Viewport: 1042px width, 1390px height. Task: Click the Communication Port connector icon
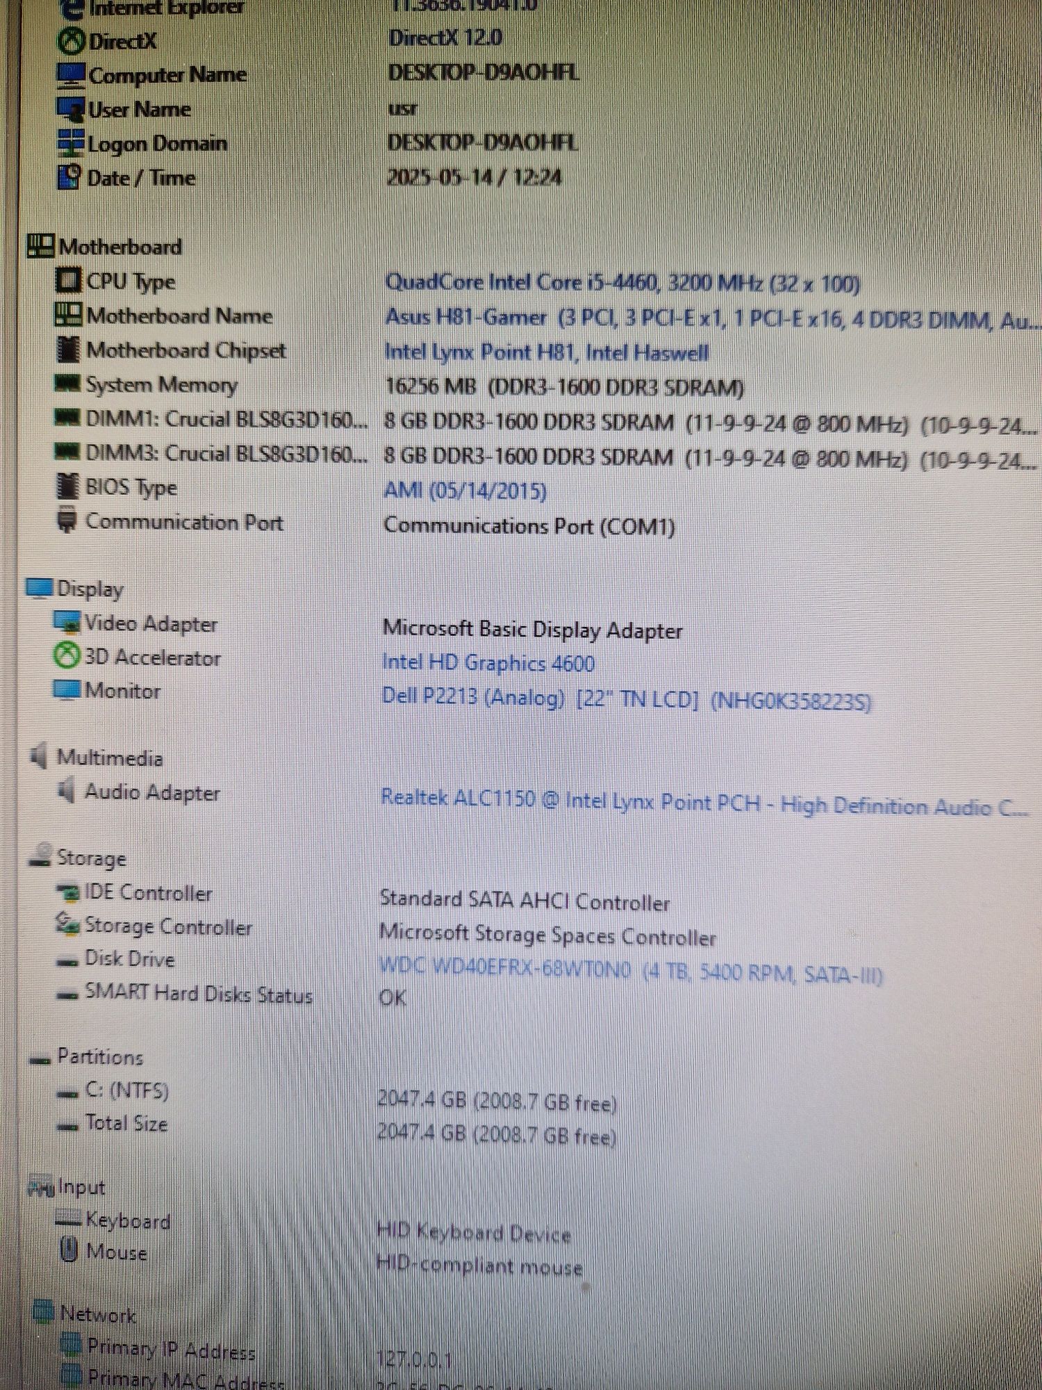67,521
